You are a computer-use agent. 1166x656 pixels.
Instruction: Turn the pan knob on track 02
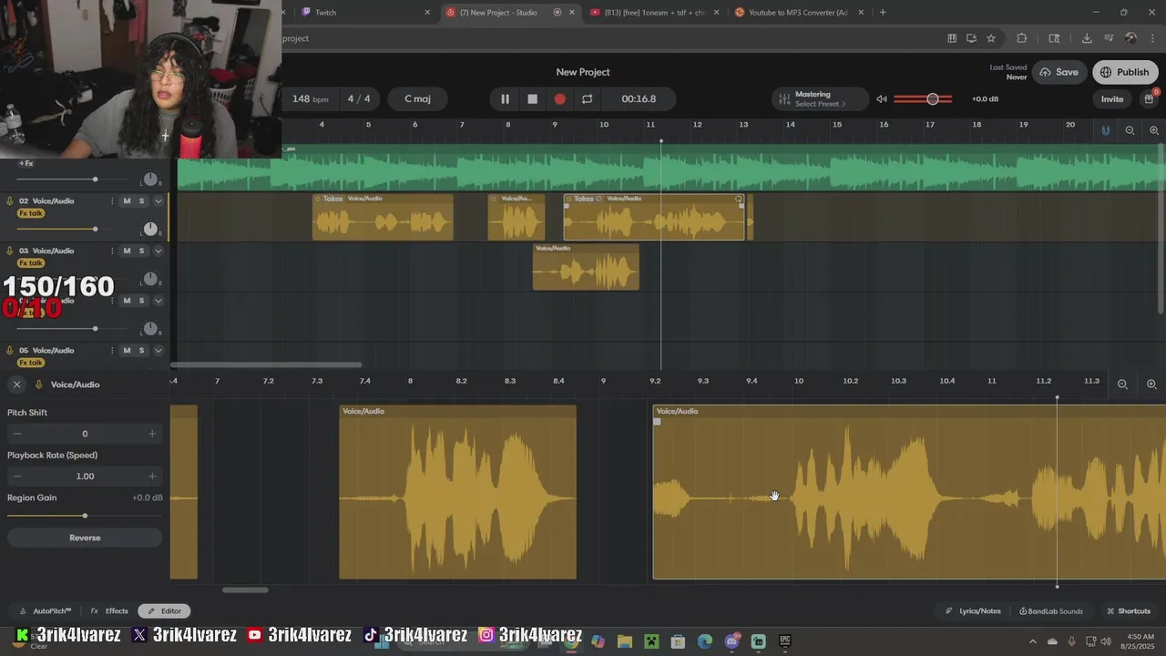coord(150,229)
